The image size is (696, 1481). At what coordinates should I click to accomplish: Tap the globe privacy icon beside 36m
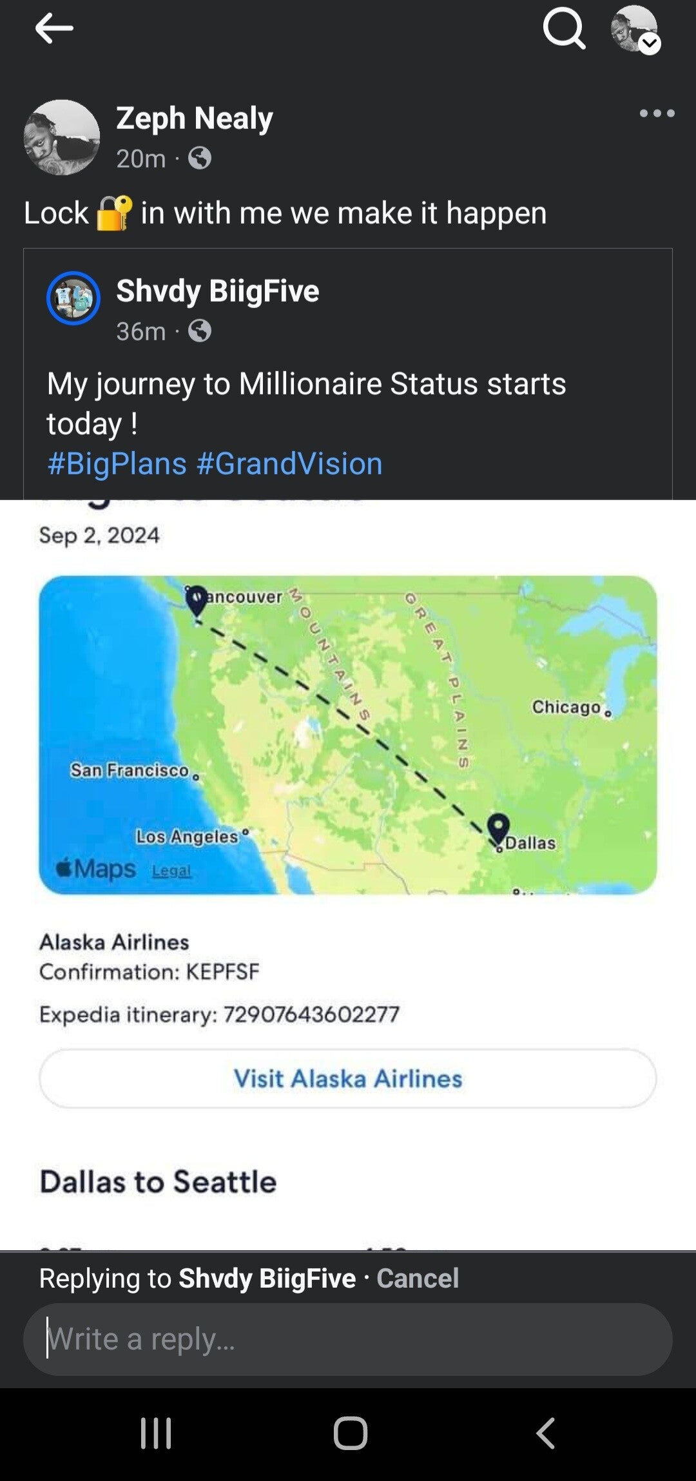[200, 331]
